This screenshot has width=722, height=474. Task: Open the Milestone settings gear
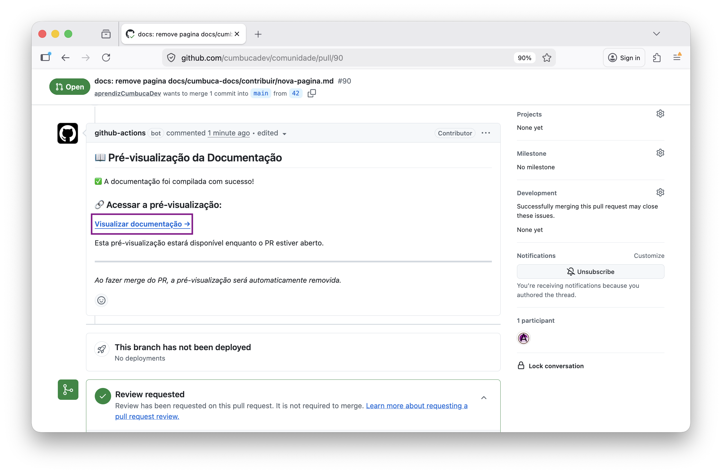pyautogui.click(x=660, y=153)
